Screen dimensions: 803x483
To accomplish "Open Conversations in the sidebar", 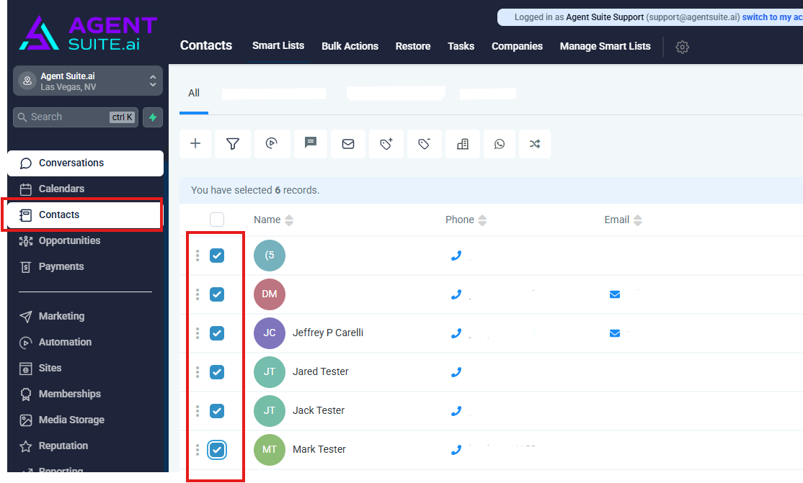I will [86, 163].
